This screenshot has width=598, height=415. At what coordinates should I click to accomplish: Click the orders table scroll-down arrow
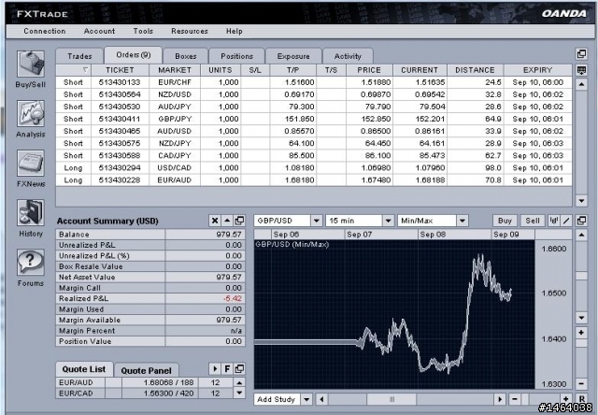[x=581, y=201]
